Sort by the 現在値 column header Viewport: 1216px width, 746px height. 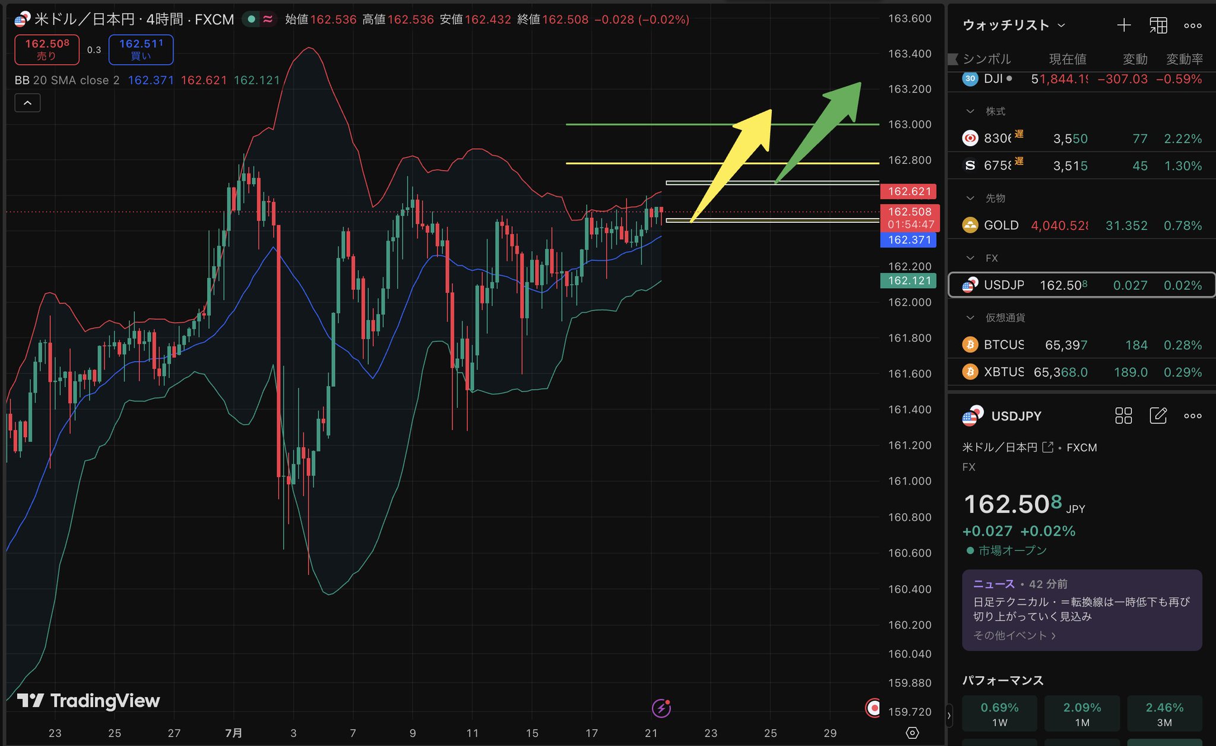(x=1068, y=59)
